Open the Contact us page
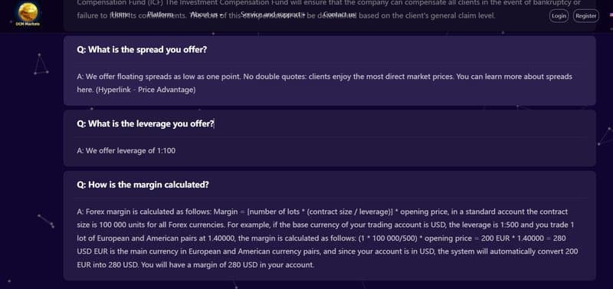The height and width of the screenshot is (289, 613). (339, 15)
